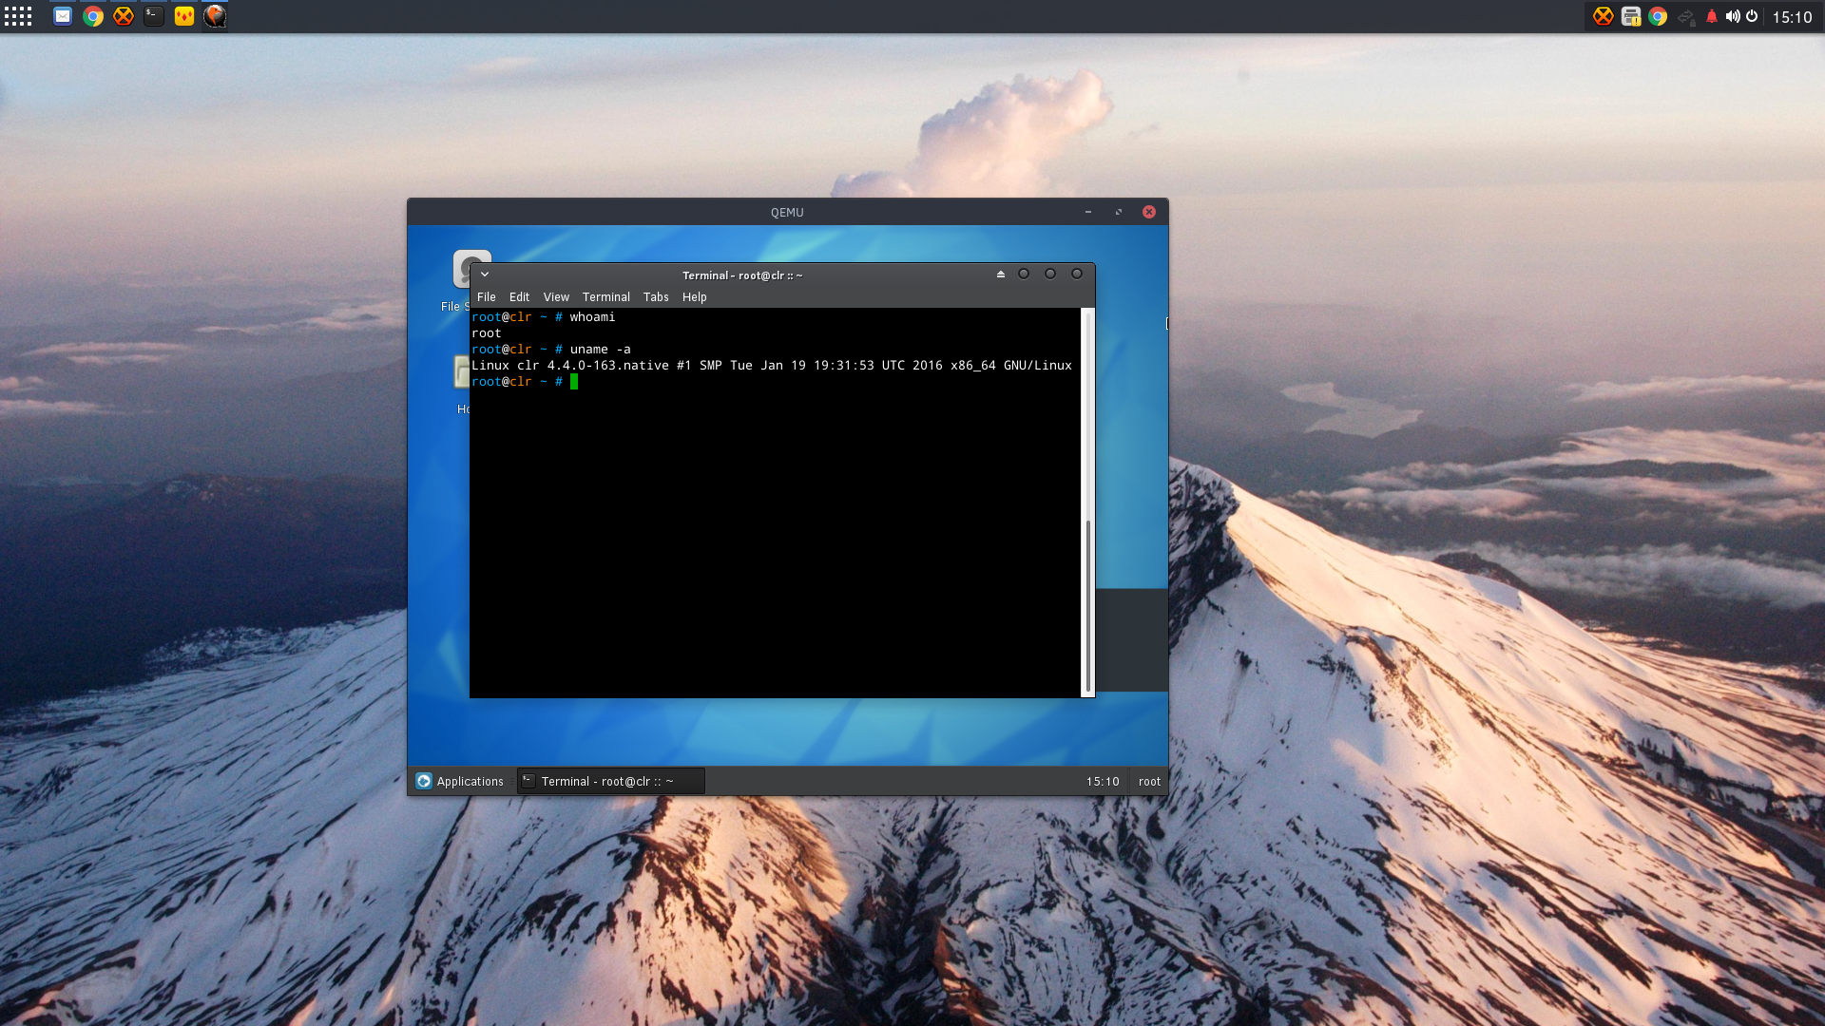1825x1026 pixels.
Task: Open the Tabs menu in Terminal
Action: point(656,297)
